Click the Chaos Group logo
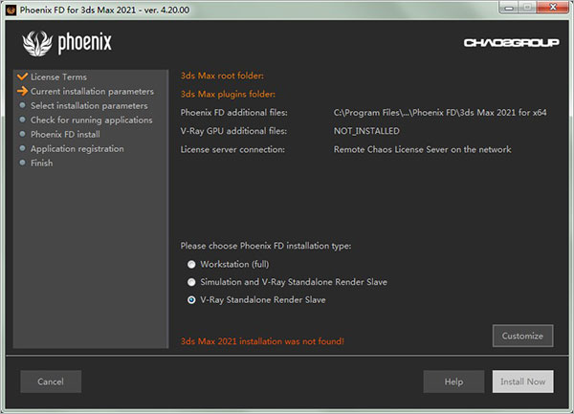 click(512, 43)
